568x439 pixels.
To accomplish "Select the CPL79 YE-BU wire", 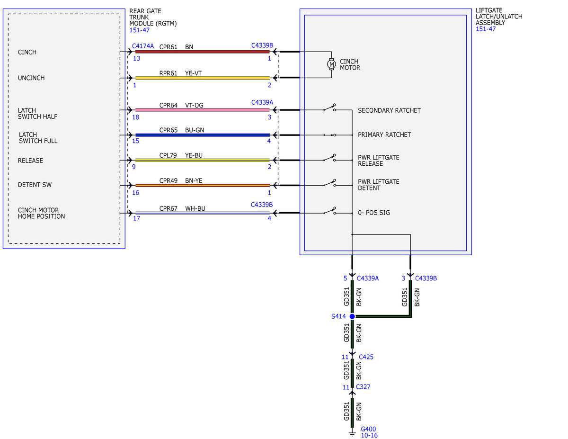I will click(x=203, y=160).
